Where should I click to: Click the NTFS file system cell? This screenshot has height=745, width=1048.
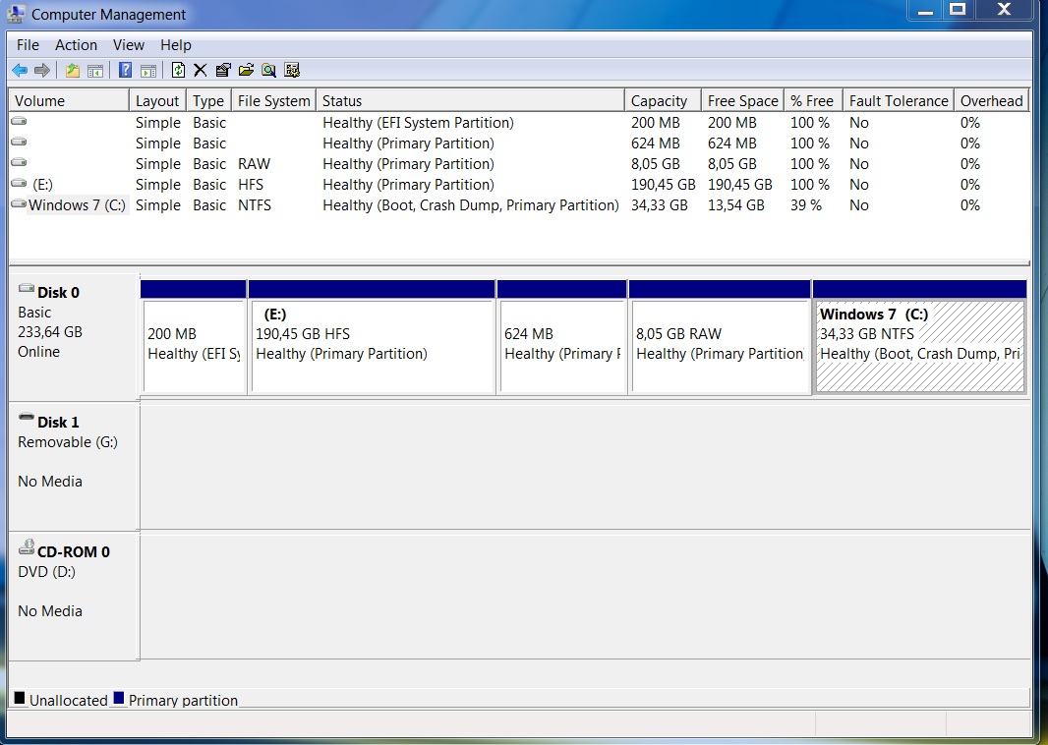pos(255,205)
